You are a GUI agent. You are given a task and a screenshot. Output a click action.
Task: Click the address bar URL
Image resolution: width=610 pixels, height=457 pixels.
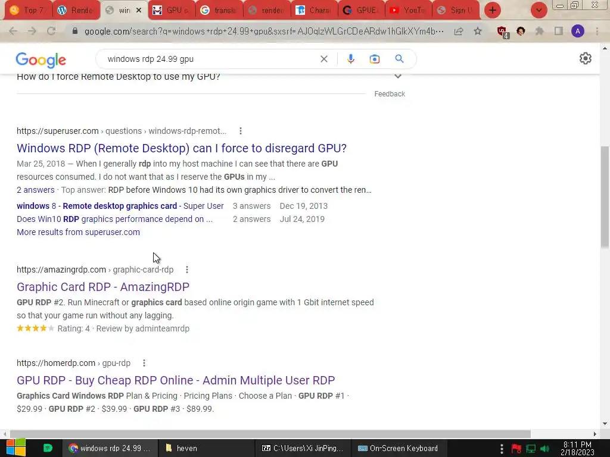(x=264, y=32)
